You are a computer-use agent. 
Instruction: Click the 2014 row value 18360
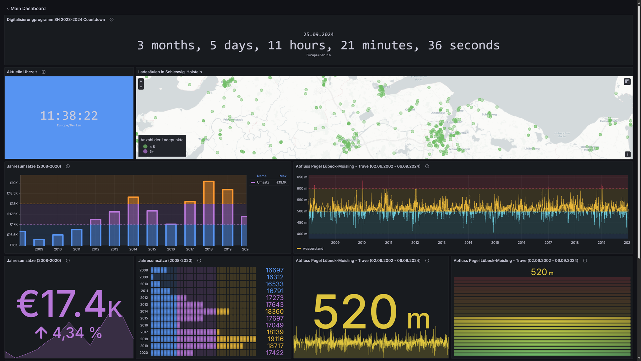(274, 312)
